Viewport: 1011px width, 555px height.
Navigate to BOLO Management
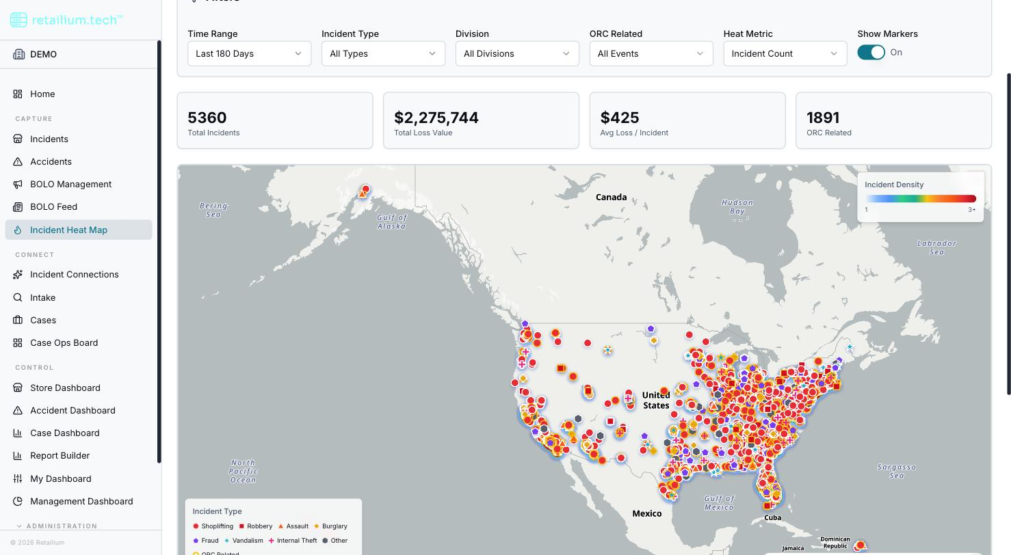pos(79,184)
